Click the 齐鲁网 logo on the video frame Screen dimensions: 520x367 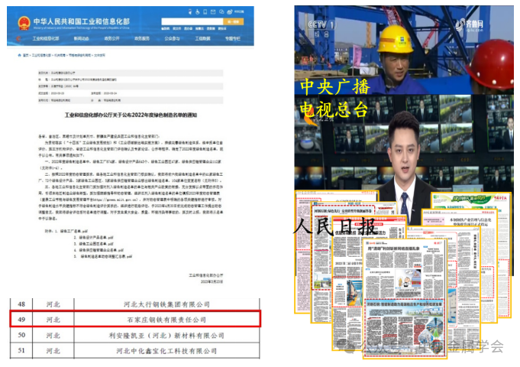click(470, 25)
